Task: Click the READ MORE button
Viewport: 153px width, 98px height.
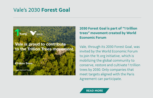Action: tap(94, 91)
